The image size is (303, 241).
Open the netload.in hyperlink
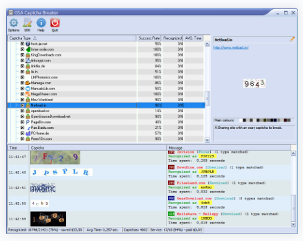pos(231,47)
